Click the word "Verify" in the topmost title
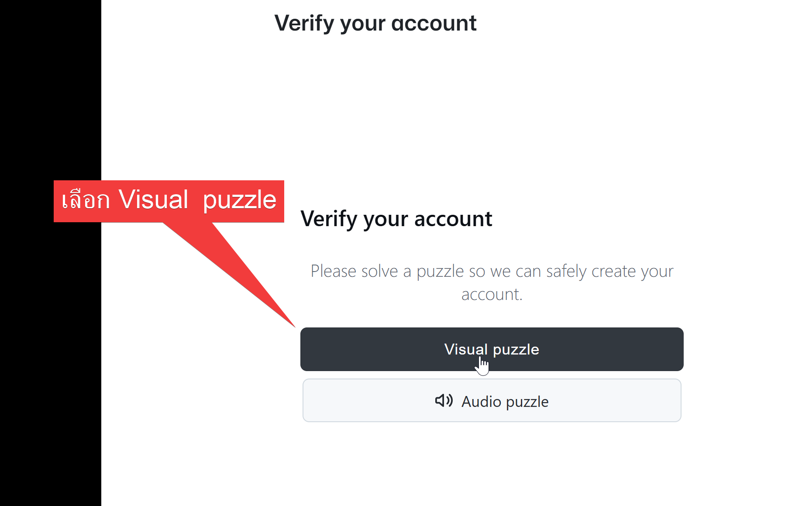Viewport: 802px width, 506px height. click(x=304, y=23)
